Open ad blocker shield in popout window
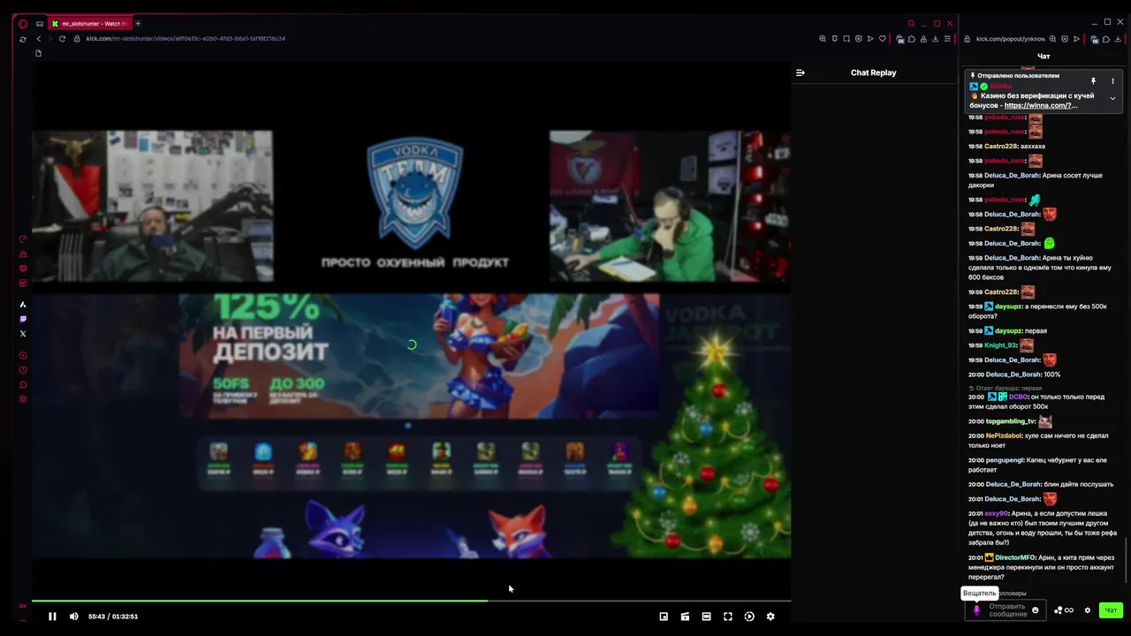1131x636 pixels. (1065, 39)
